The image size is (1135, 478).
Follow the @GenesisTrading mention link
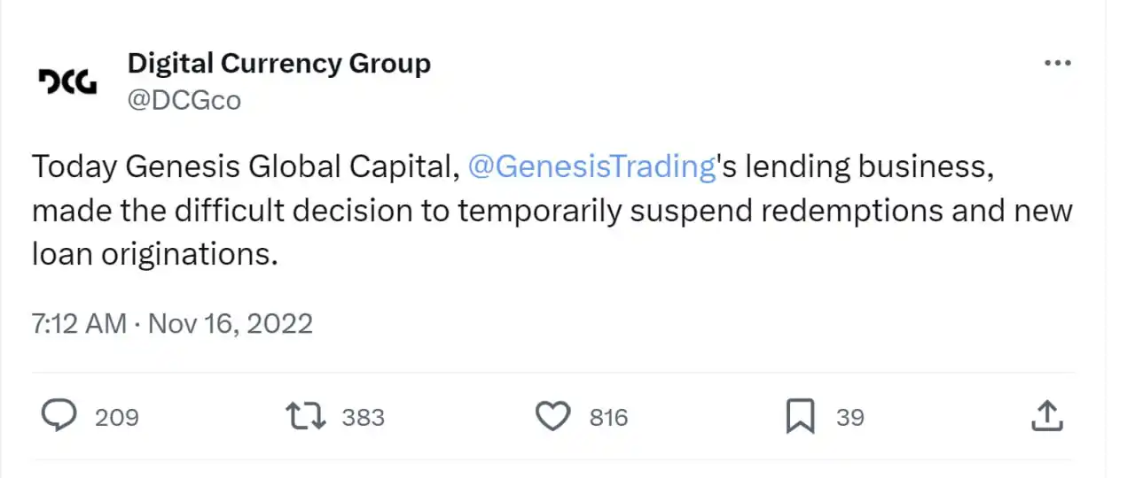click(x=591, y=166)
